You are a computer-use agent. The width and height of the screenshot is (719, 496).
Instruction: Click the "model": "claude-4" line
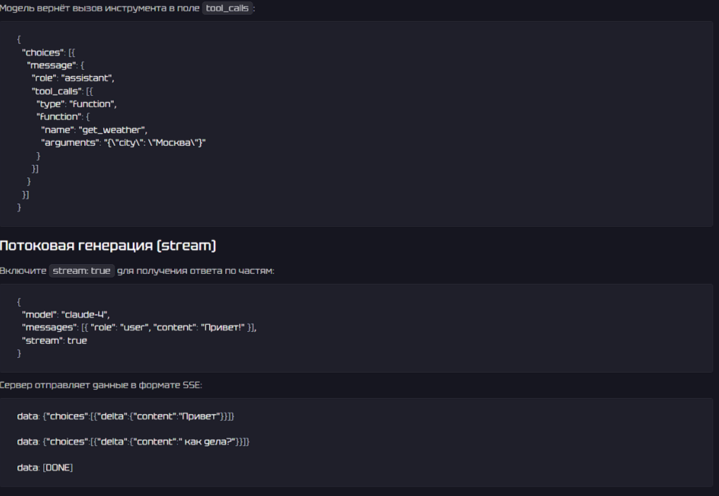(x=66, y=315)
